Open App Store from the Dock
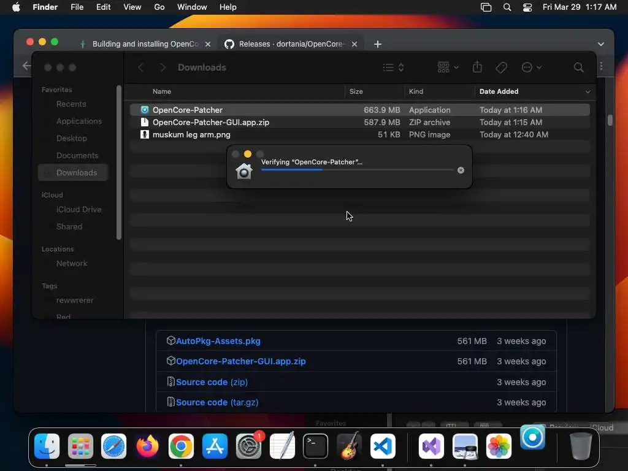This screenshot has height=471, width=628. (x=215, y=446)
